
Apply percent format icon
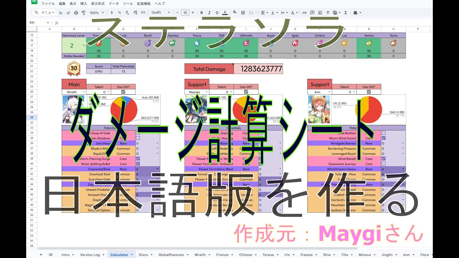click(119, 13)
